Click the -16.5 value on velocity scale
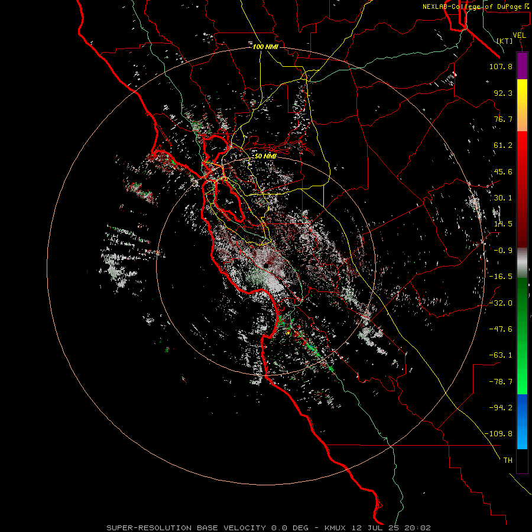Screen dimensions: 532x532 (x=501, y=277)
